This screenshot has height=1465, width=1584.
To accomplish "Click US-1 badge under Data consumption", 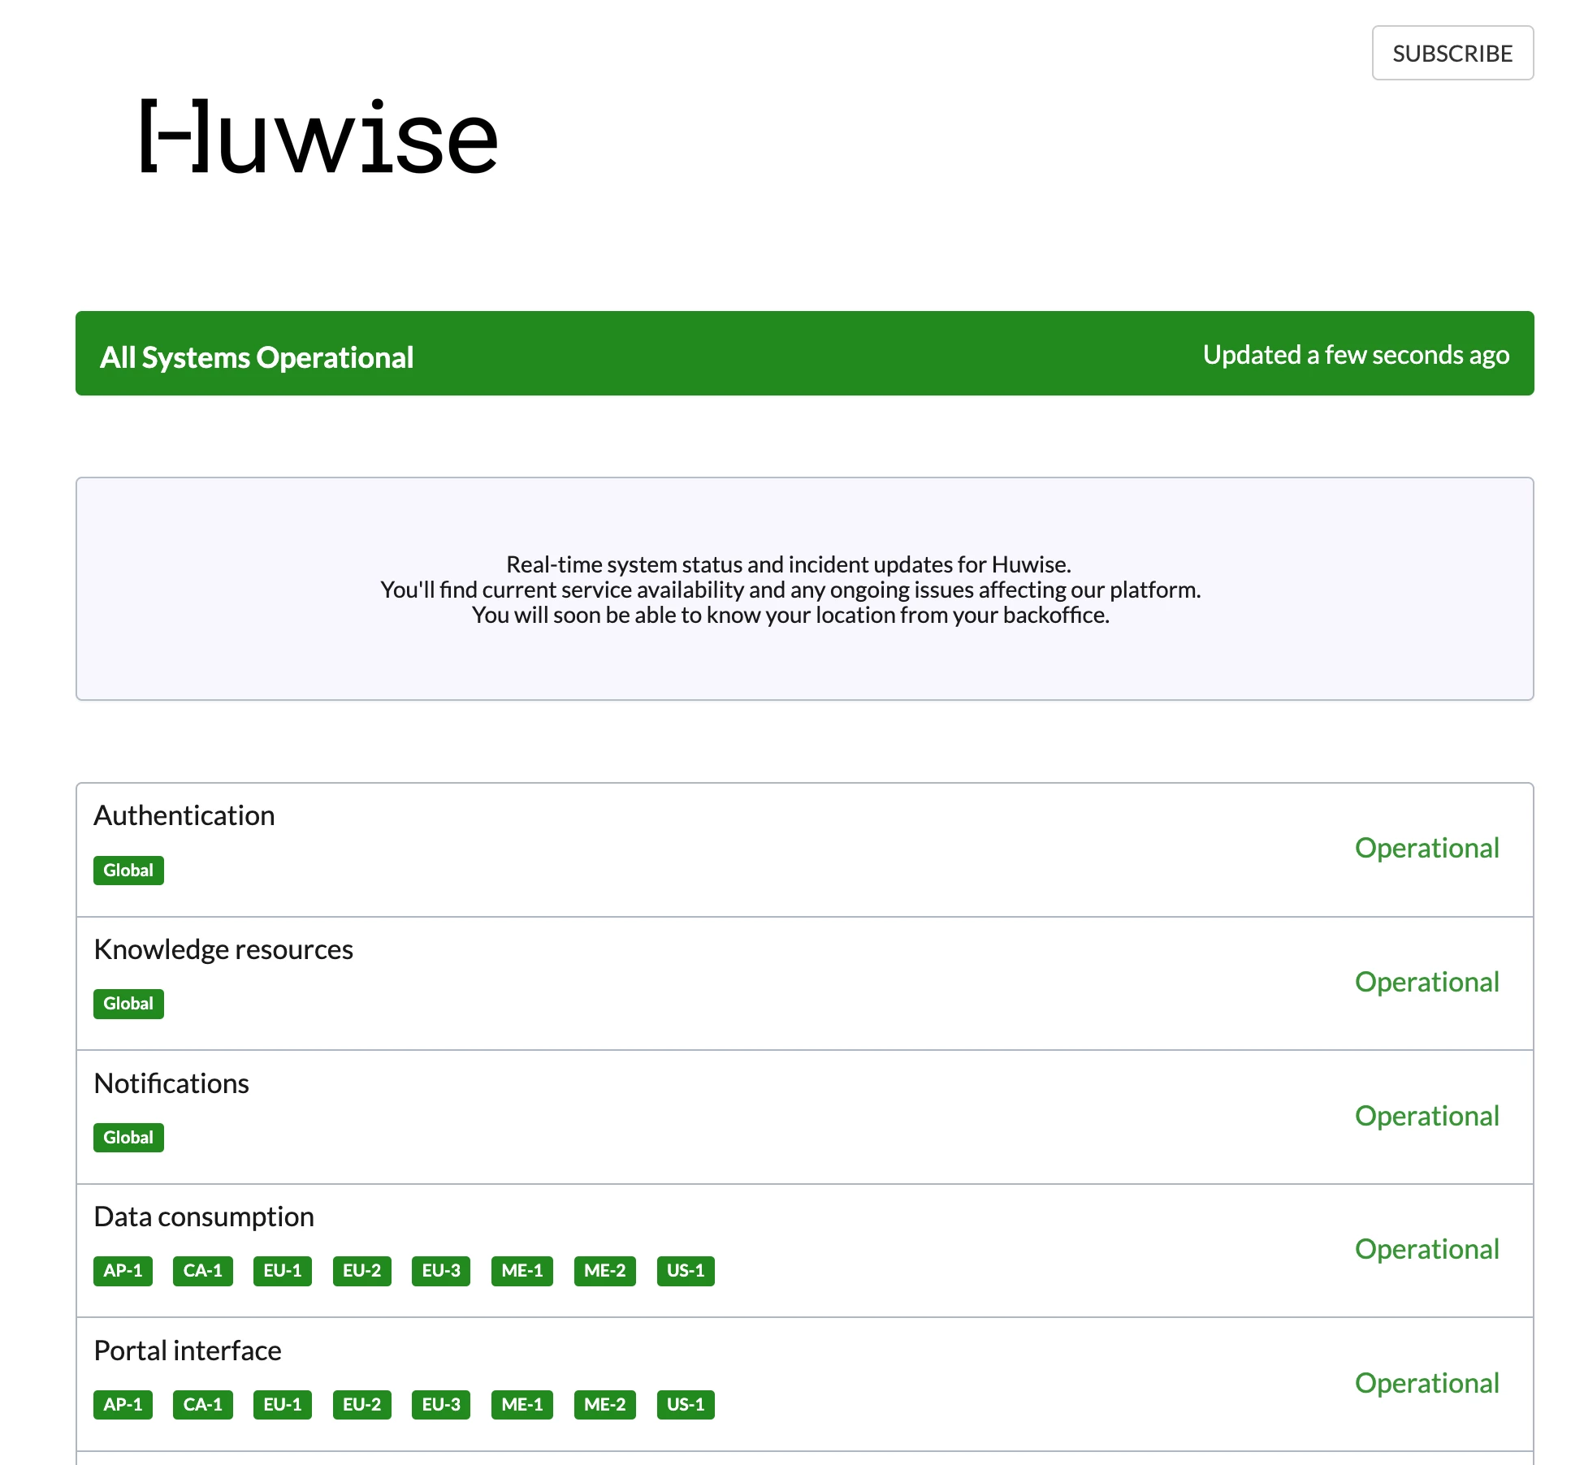I will [685, 1271].
